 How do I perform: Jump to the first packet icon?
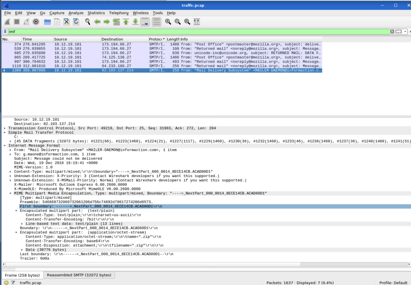pos(126,22)
